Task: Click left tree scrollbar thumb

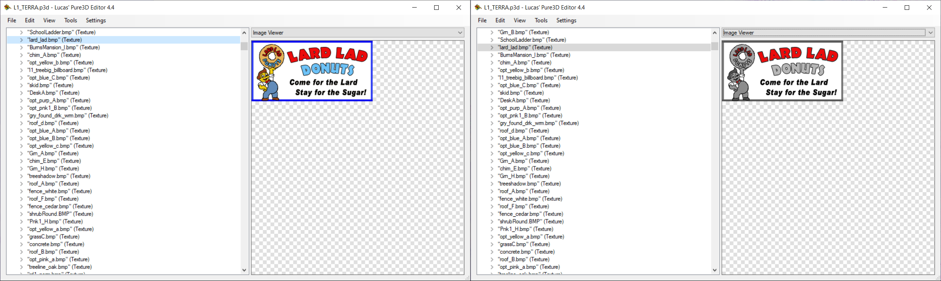Action: [x=244, y=46]
